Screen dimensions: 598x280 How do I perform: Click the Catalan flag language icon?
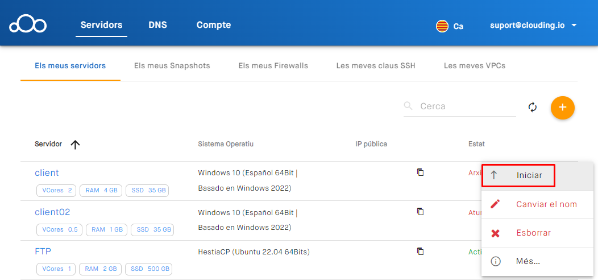[x=442, y=26]
